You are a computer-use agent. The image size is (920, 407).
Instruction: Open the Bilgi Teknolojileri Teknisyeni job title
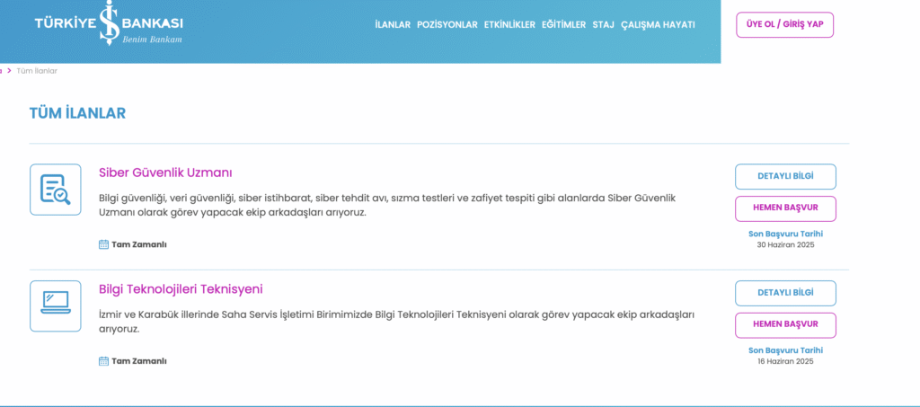pyautogui.click(x=181, y=289)
